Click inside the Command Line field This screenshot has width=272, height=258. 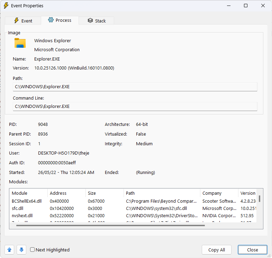click(x=135, y=107)
